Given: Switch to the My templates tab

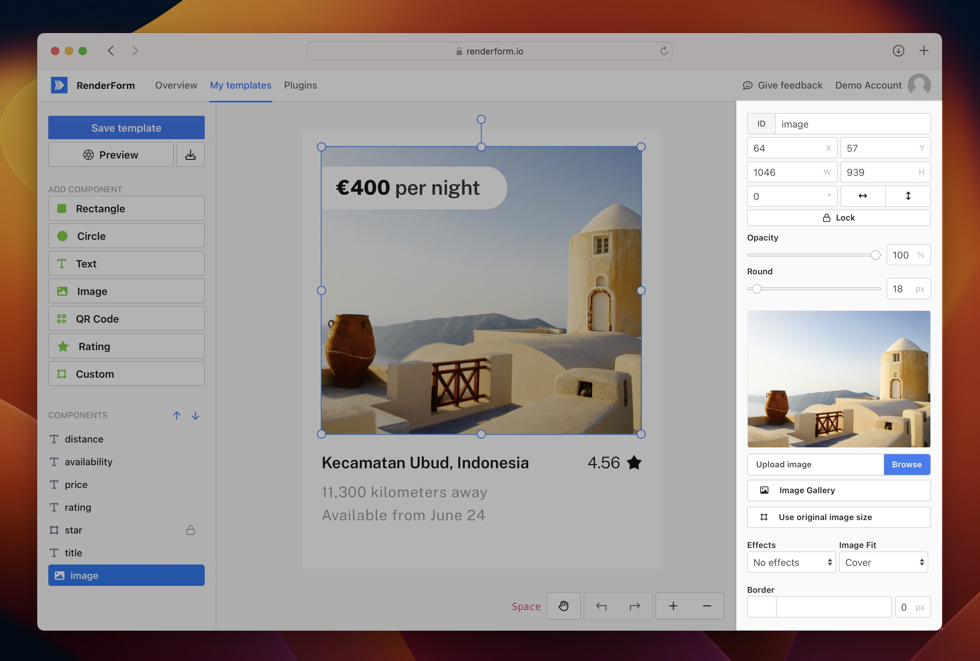Looking at the screenshot, I should tap(241, 85).
